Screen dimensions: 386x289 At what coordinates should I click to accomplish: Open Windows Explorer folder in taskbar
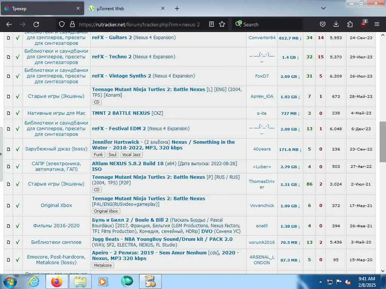click(80, 281)
